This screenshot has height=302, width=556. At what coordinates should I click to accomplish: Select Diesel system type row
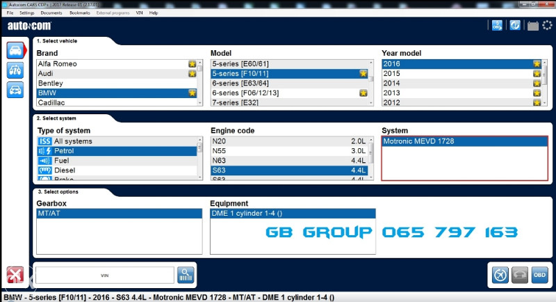[117, 170]
